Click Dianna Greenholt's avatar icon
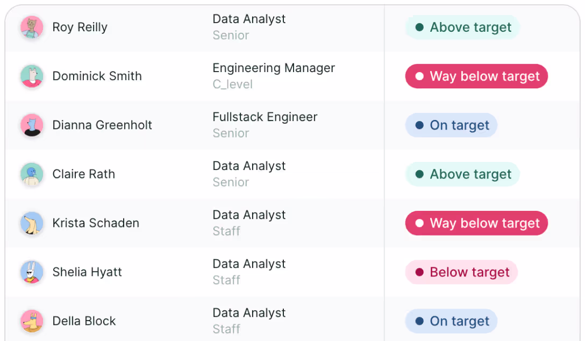This screenshot has width=585, height=341. (32, 125)
